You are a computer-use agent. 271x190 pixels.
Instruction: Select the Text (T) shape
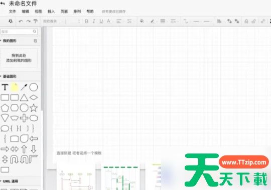point(5,87)
